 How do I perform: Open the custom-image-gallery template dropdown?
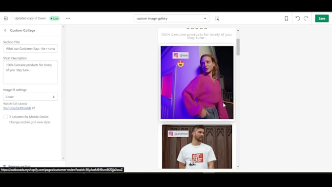point(171,19)
